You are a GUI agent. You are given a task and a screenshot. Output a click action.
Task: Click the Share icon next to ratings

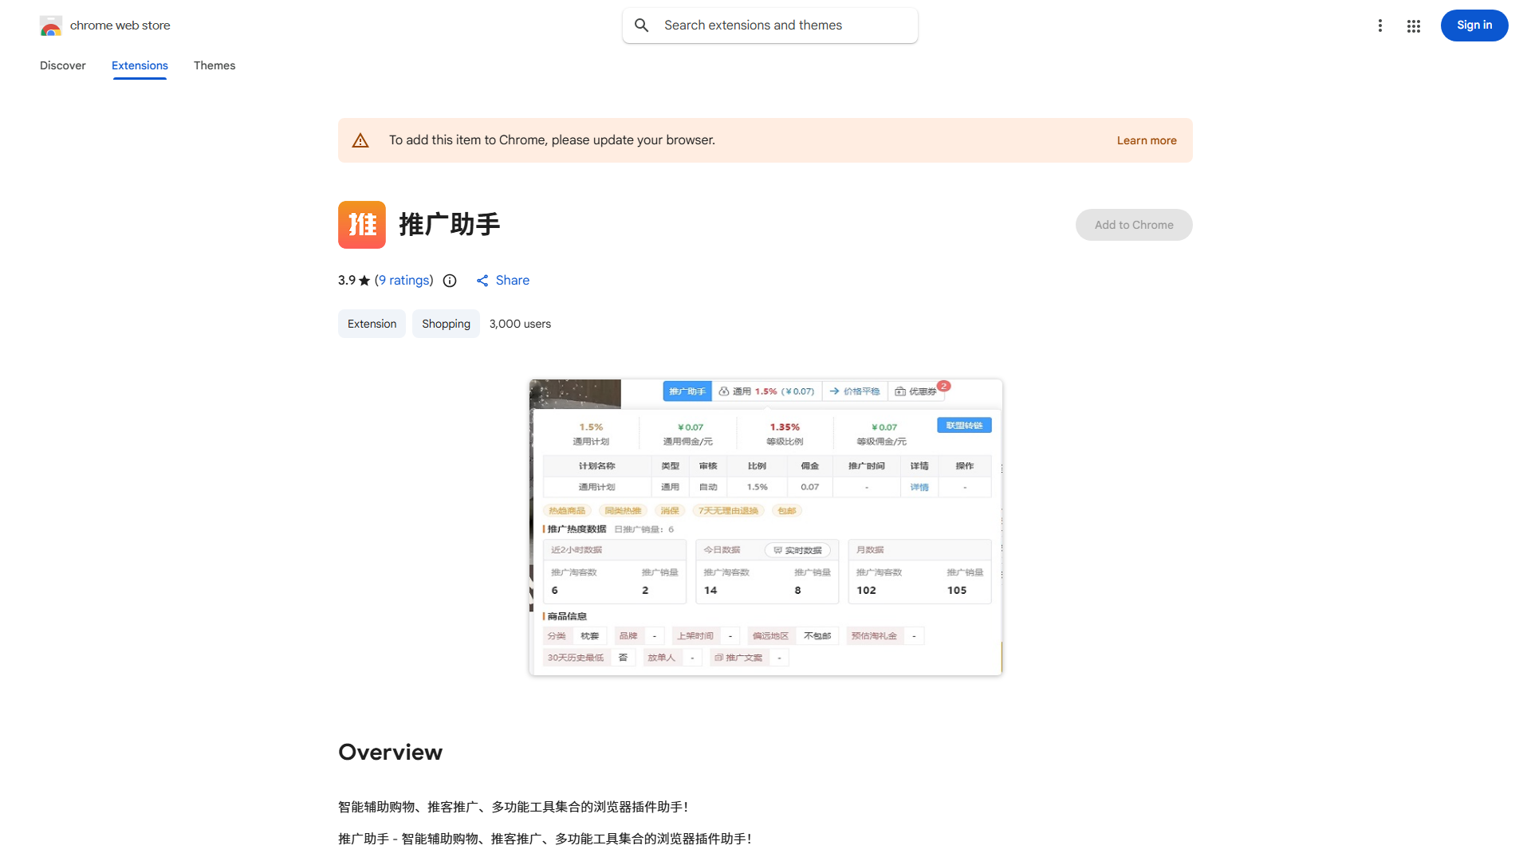(482, 280)
